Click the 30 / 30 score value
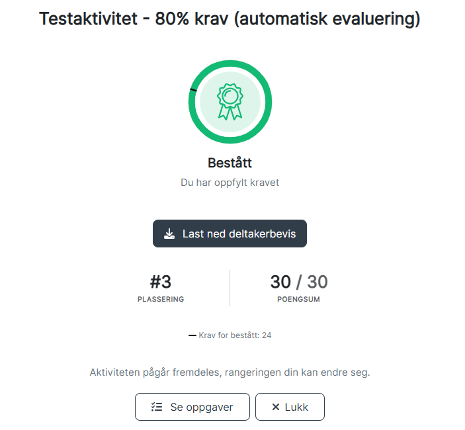 tap(299, 282)
